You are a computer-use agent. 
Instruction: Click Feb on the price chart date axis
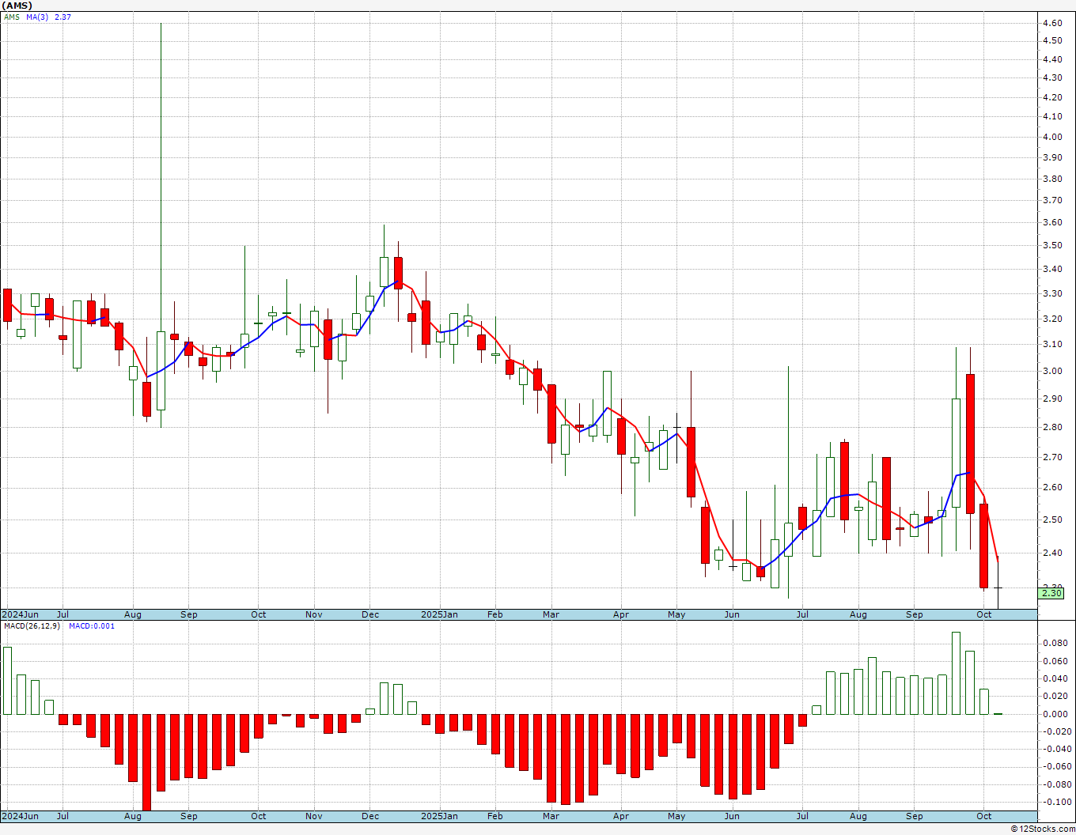494,614
